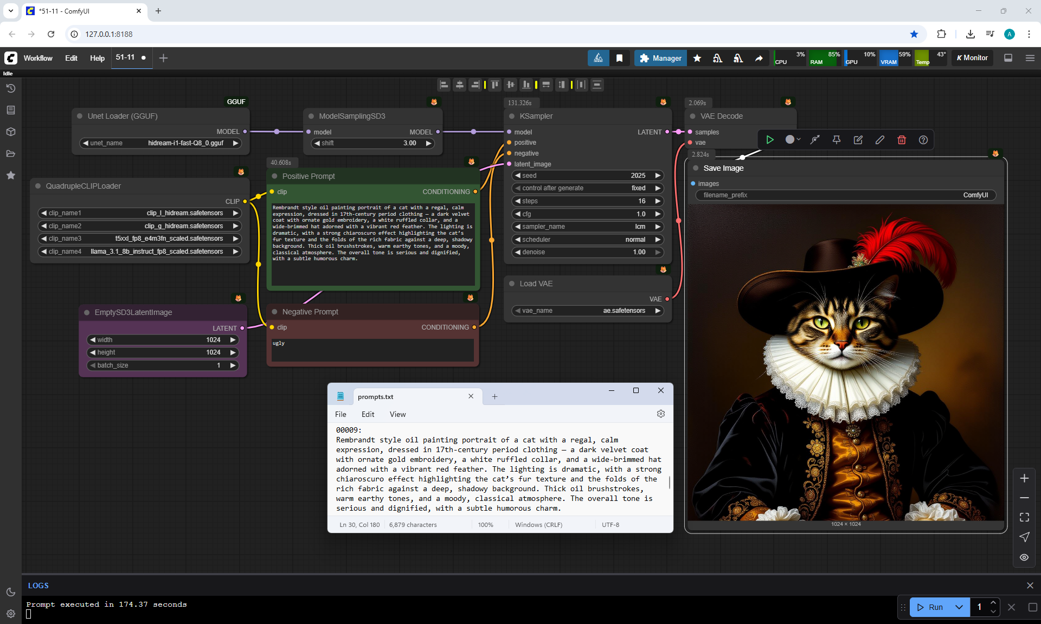Image resolution: width=1041 pixels, height=624 pixels.
Task: Open the Manager panel
Action: click(660, 58)
